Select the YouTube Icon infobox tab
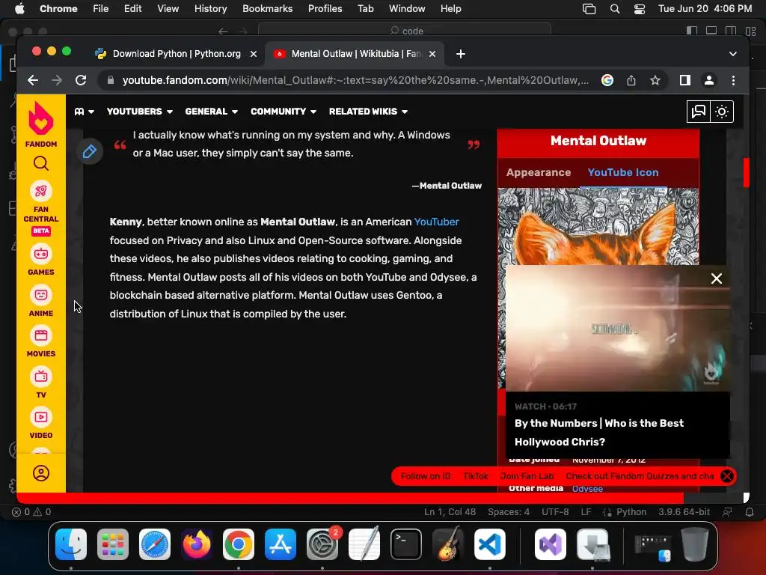The height and width of the screenshot is (575, 766). pyautogui.click(x=623, y=172)
